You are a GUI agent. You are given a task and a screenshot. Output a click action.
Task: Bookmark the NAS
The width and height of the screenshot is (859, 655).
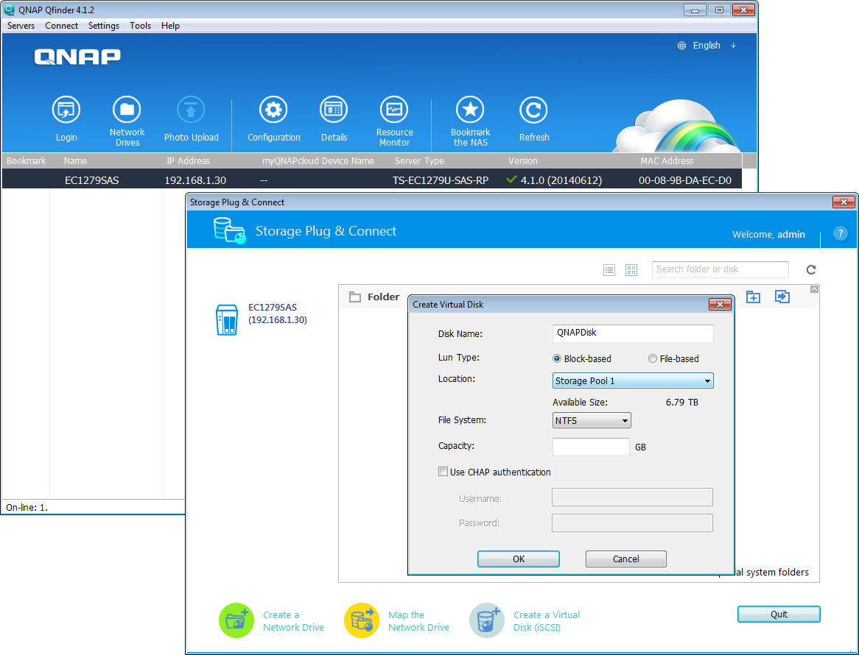tap(470, 109)
